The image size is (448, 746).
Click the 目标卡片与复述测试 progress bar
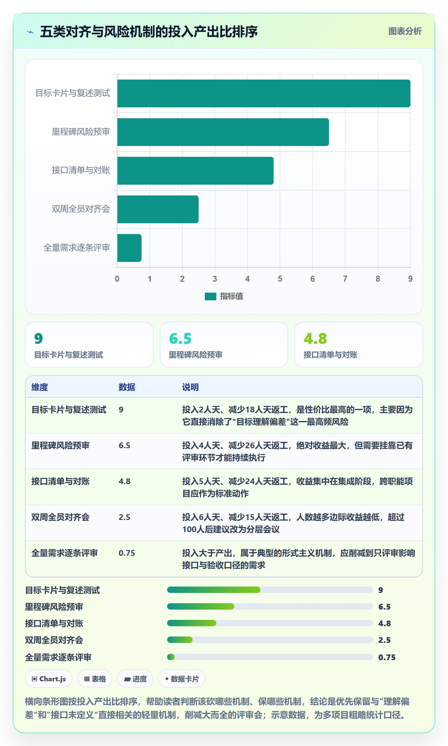[x=270, y=590]
